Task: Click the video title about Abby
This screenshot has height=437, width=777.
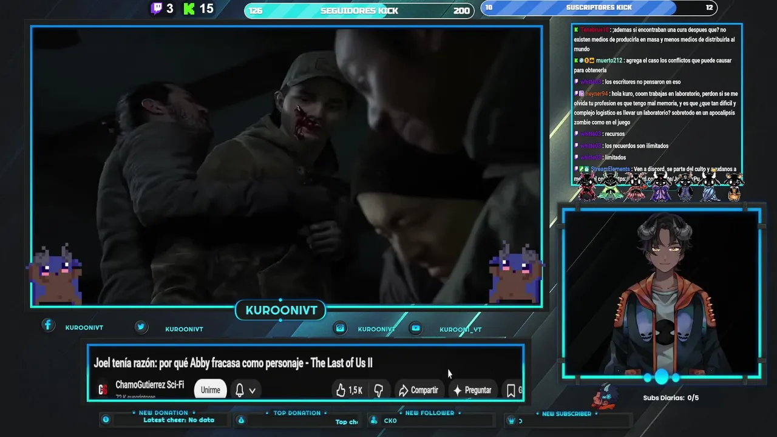Action: click(x=233, y=363)
